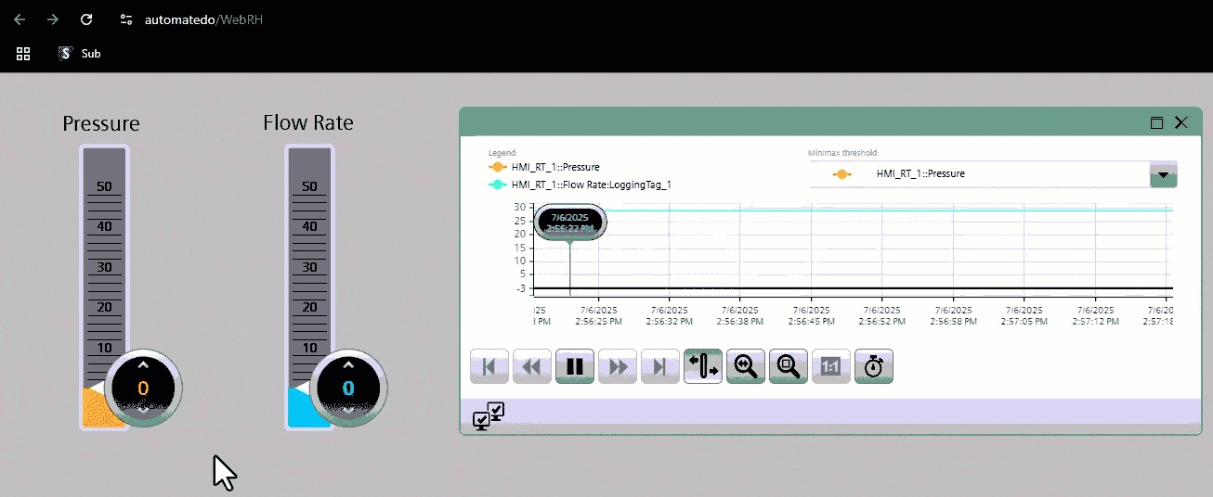
Task: Click the orange Pressure value 0
Action: pos(143,388)
